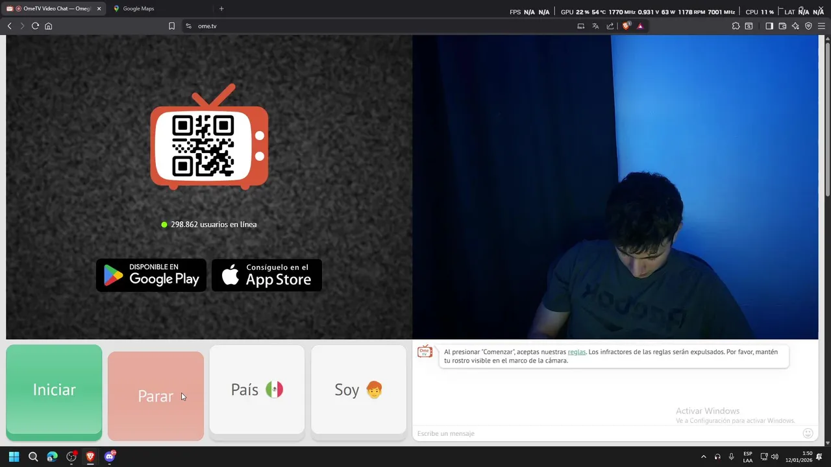Open Brave browser from taskbar
831x467 pixels.
click(90, 457)
